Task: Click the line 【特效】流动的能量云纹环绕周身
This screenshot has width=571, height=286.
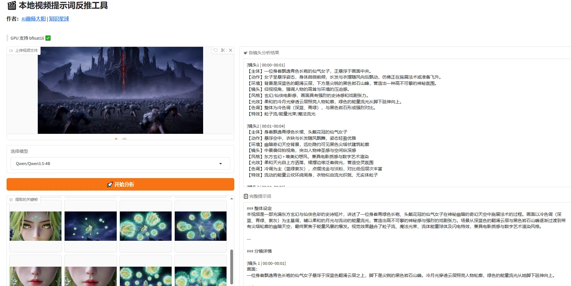Action: [x=312, y=175]
